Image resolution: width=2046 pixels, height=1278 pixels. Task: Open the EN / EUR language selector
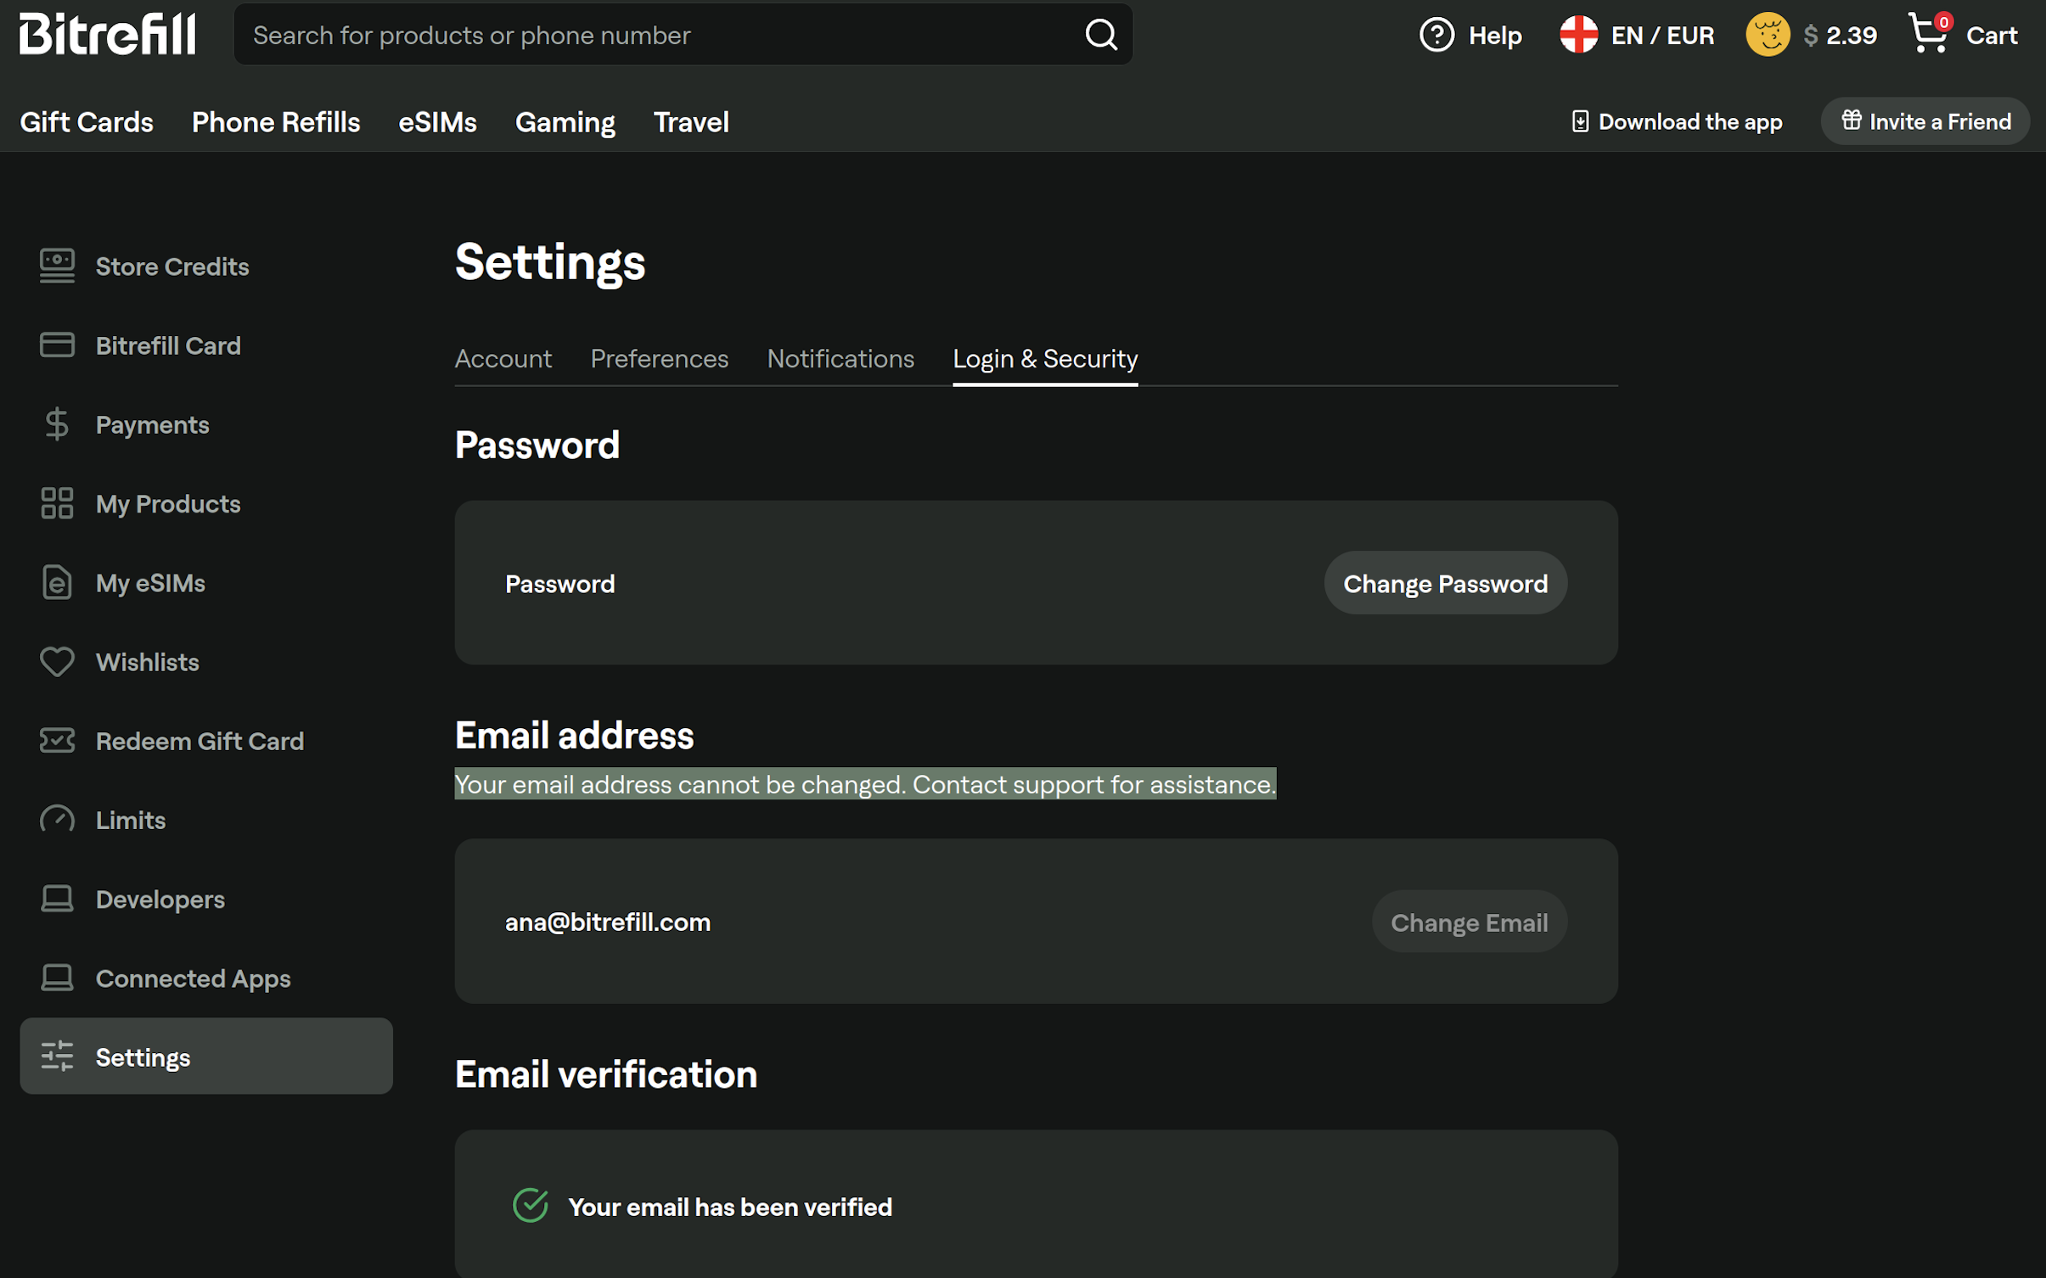(x=1638, y=35)
